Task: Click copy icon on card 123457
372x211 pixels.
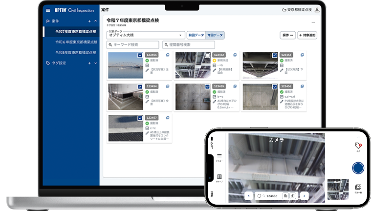Action: 168,118
